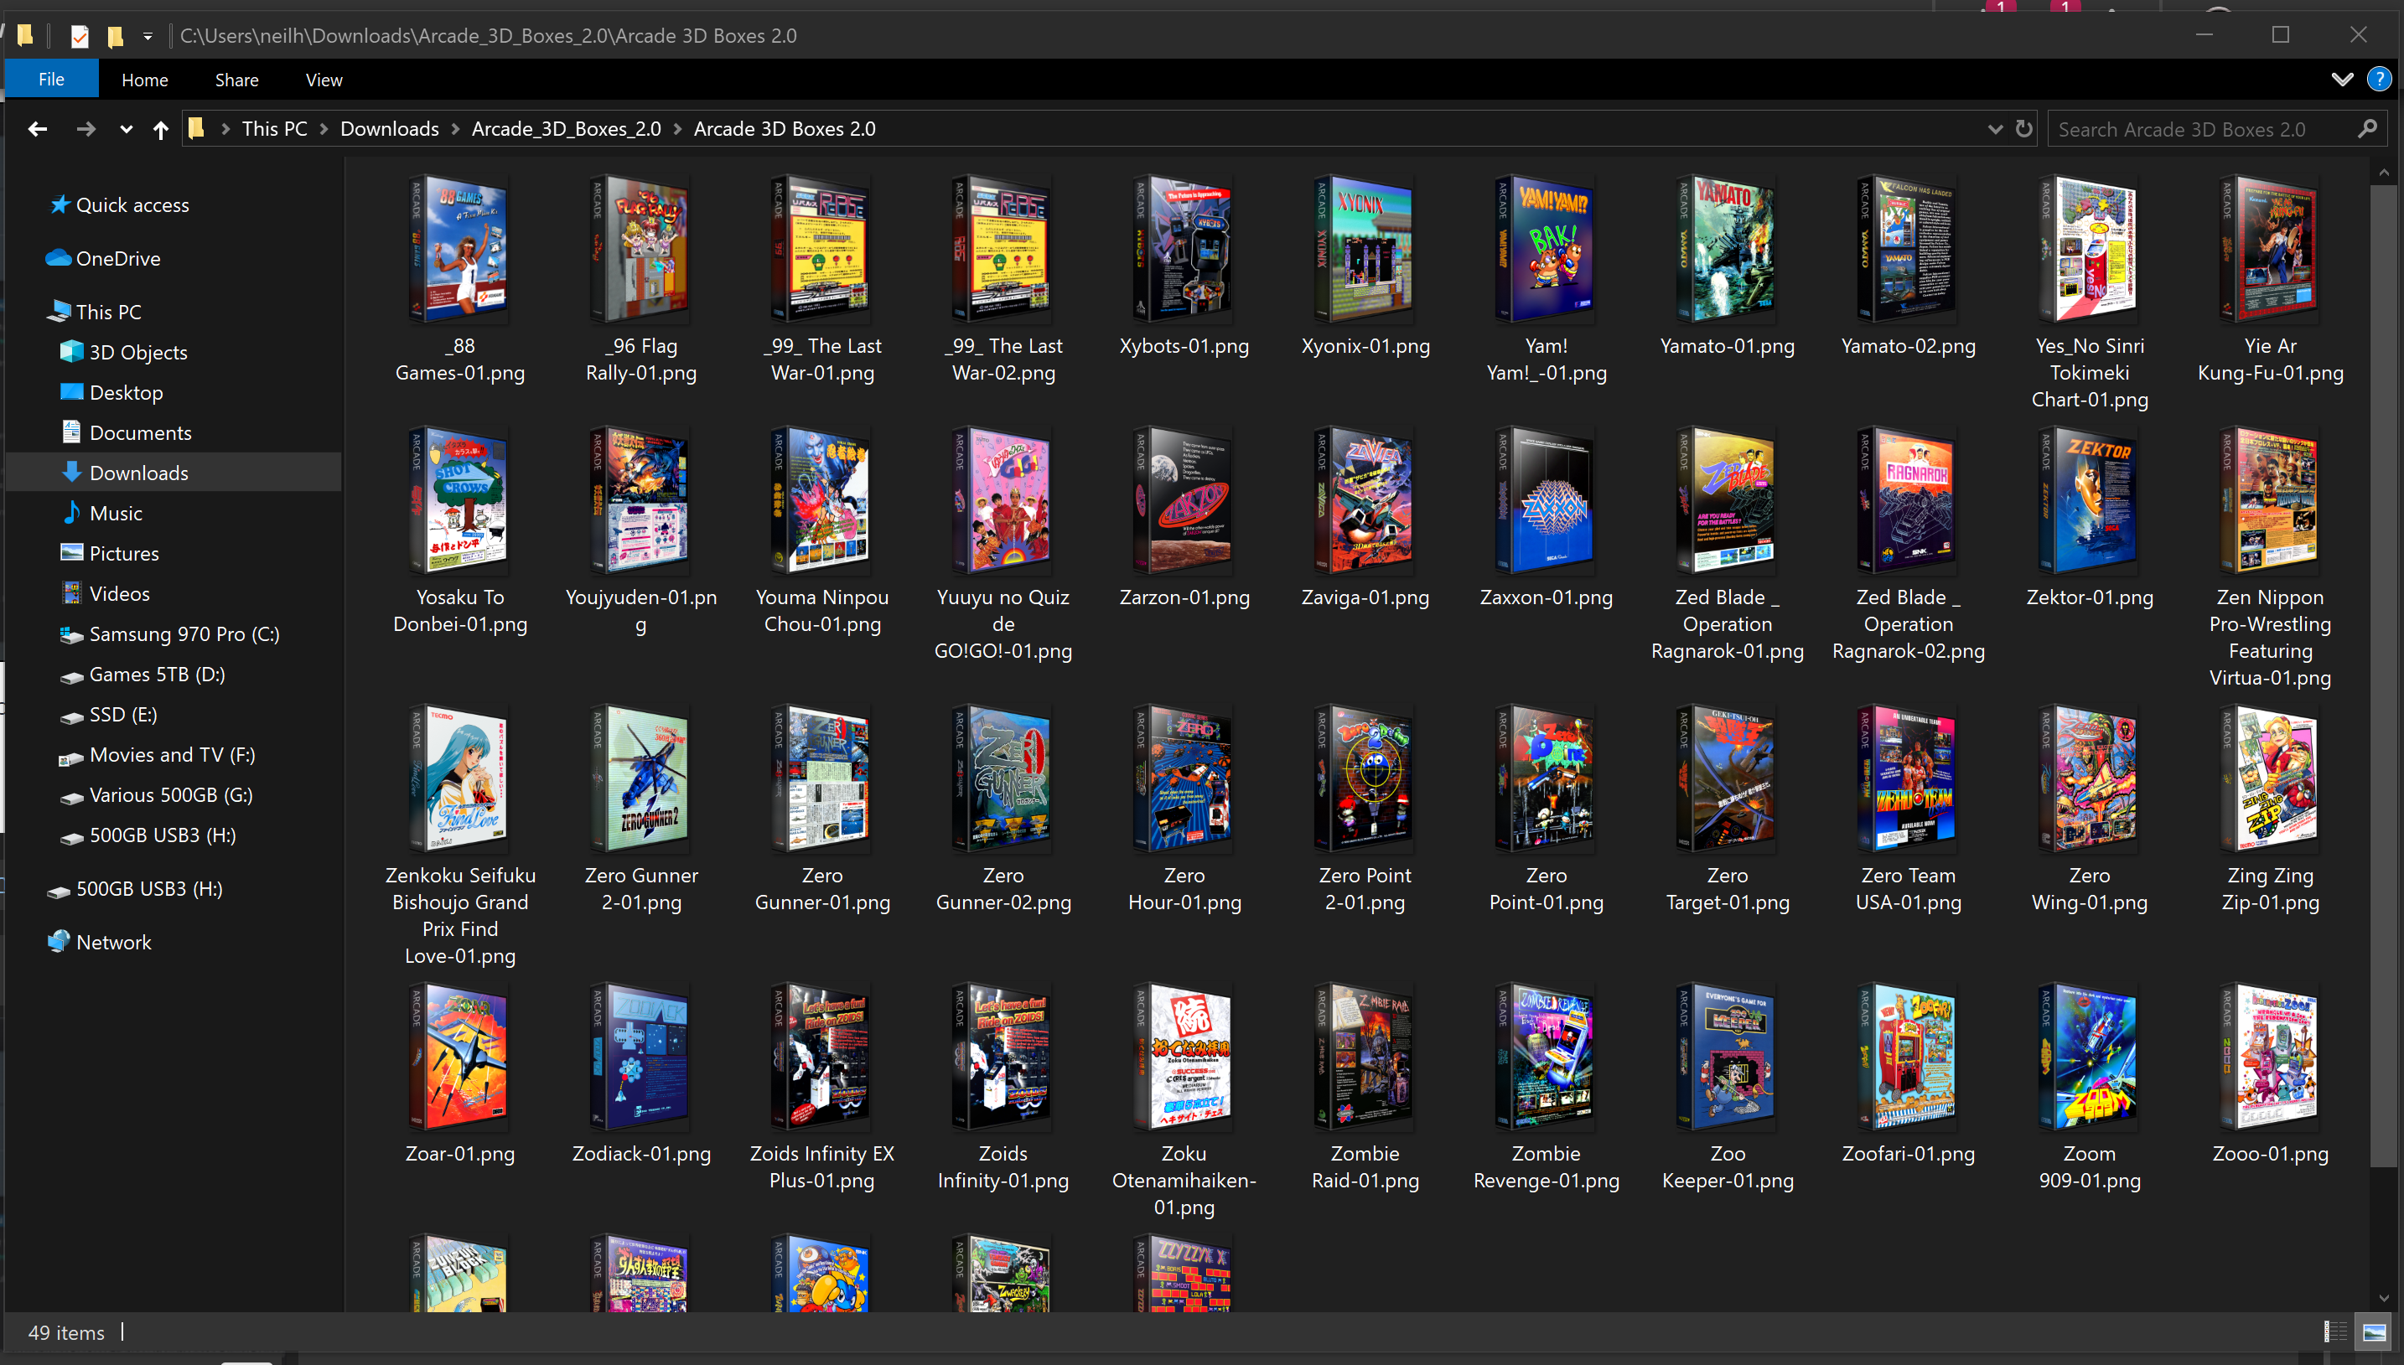Click the Properties quick access toolbar icon
The image size is (2404, 1365).
[x=80, y=36]
